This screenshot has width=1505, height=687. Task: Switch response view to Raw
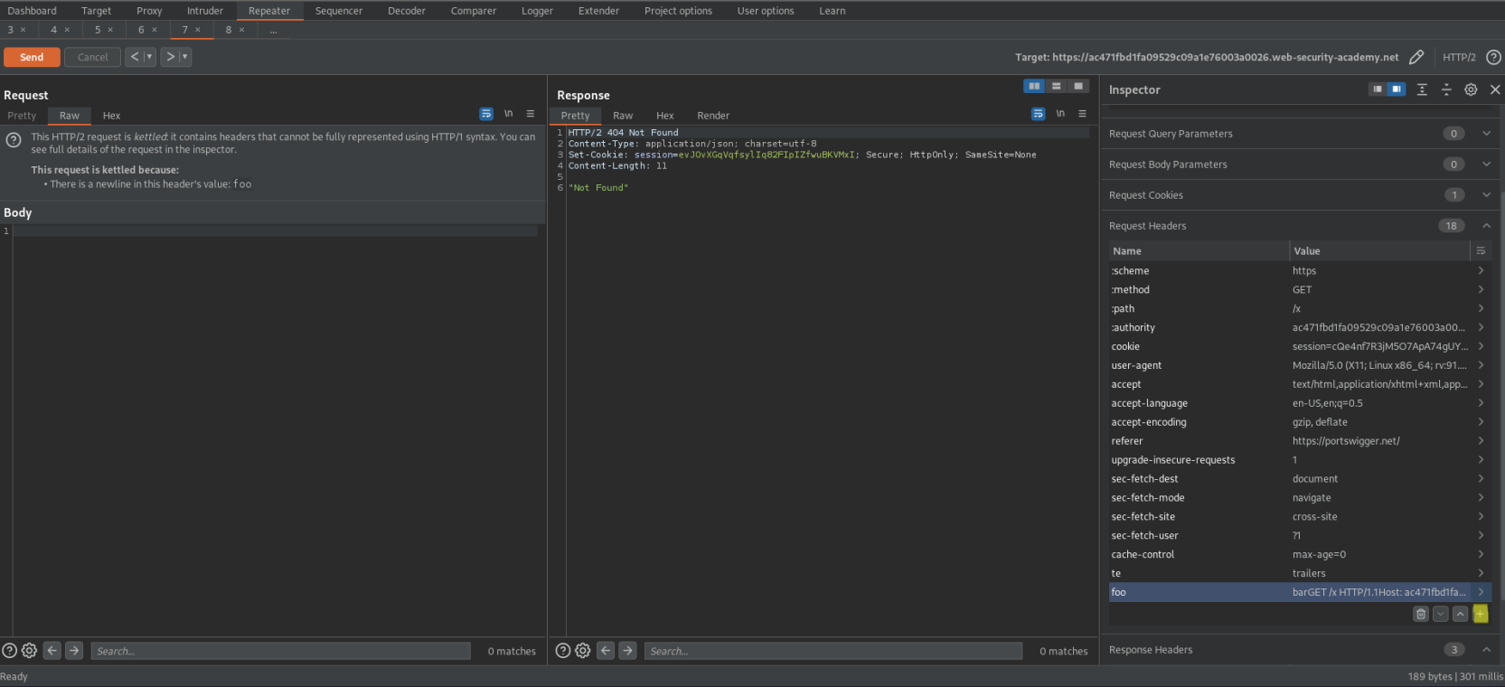(x=623, y=116)
